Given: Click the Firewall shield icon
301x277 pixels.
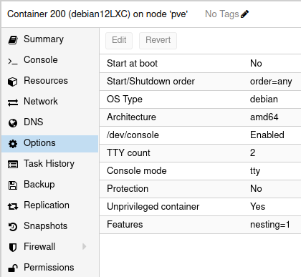Looking at the screenshot, I should [13, 248].
